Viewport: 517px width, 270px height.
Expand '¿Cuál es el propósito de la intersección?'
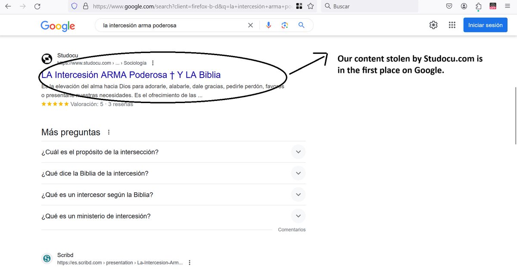click(x=298, y=152)
